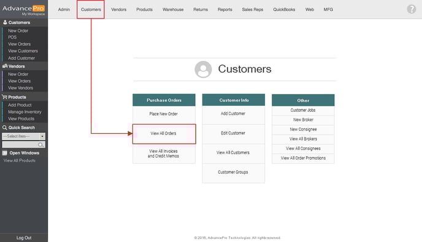Screen dimensions: 422x242
Task: Open View All Invoices and Credit Memos
Action: [164, 154]
